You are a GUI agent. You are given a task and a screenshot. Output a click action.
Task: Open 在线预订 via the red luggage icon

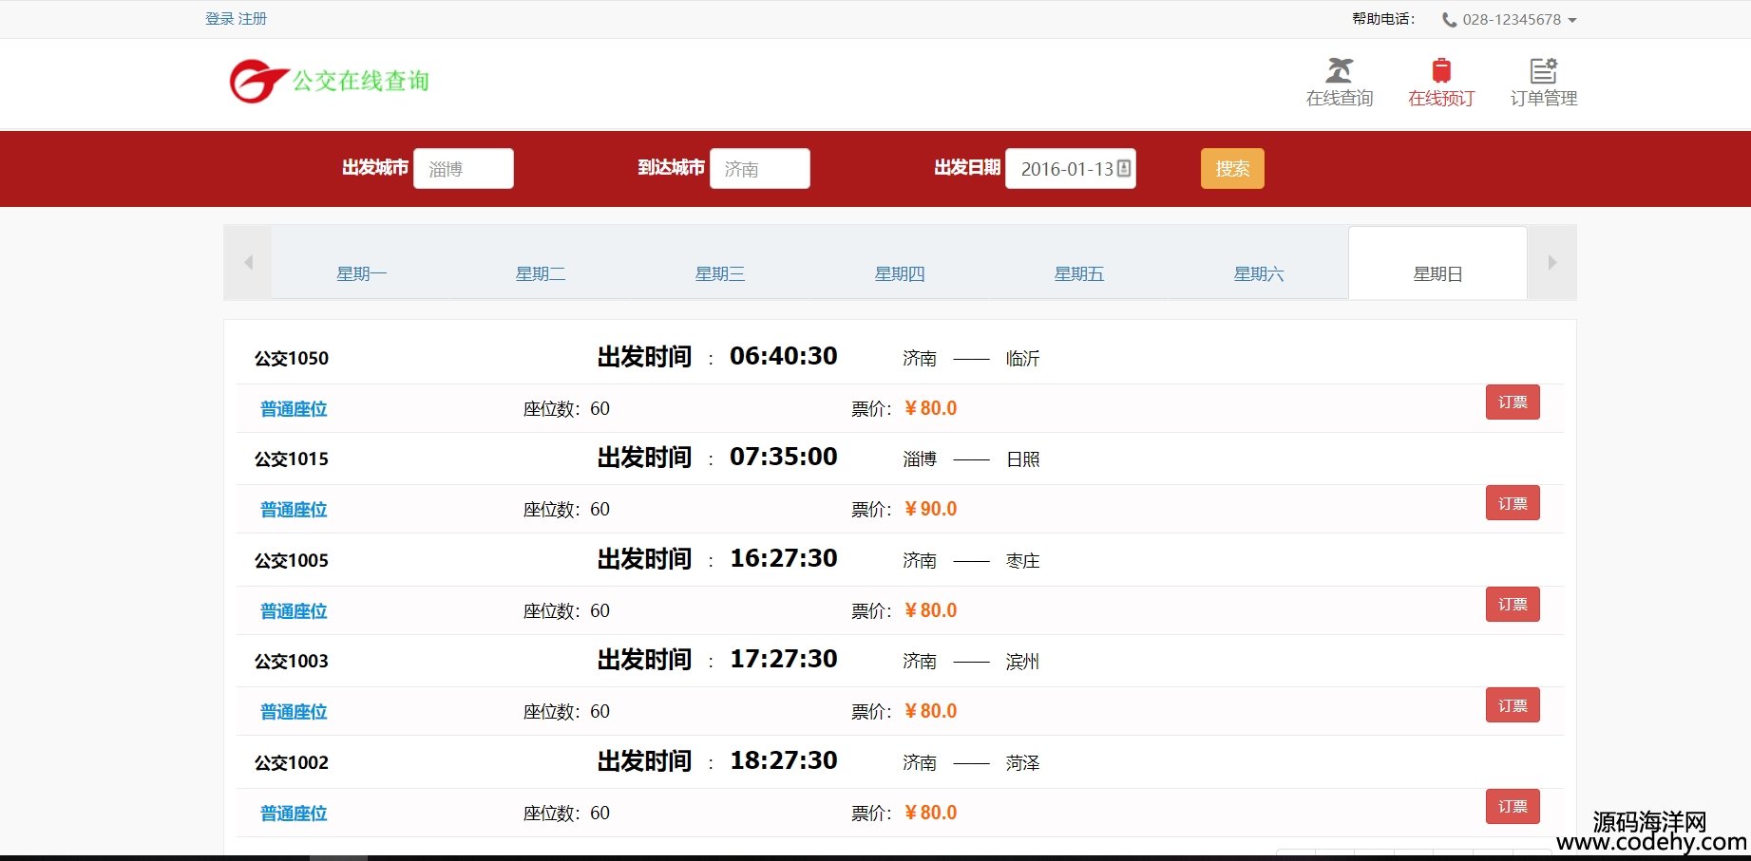click(1440, 70)
